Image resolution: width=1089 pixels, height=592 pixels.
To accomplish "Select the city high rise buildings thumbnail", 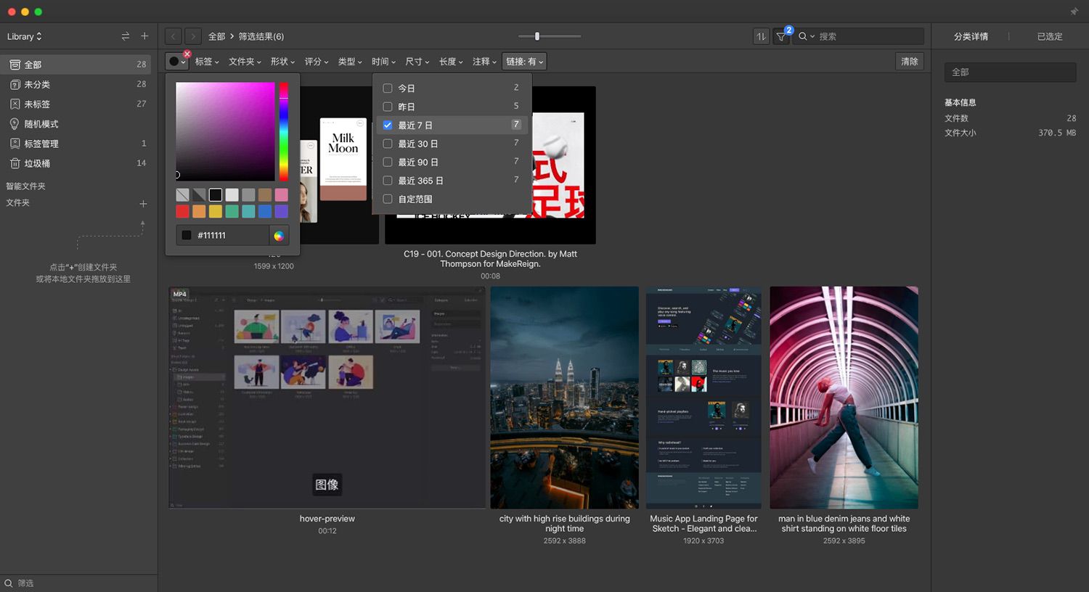I will click(564, 398).
